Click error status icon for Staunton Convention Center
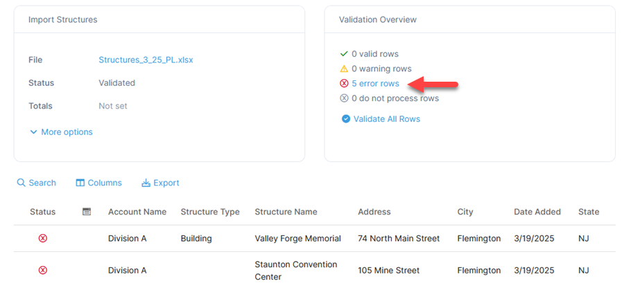The height and width of the screenshot is (288, 624). [x=42, y=270]
